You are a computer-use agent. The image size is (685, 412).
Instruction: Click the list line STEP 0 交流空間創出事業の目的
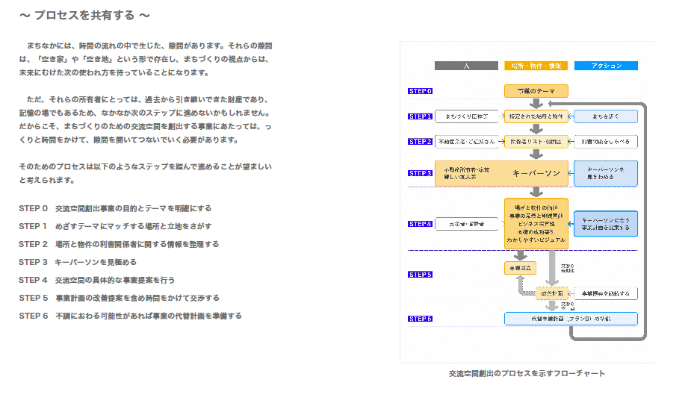point(115,208)
